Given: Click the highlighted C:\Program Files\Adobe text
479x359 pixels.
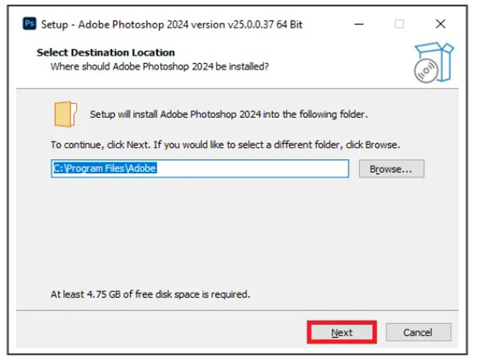Looking at the screenshot, I should [x=104, y=169].
